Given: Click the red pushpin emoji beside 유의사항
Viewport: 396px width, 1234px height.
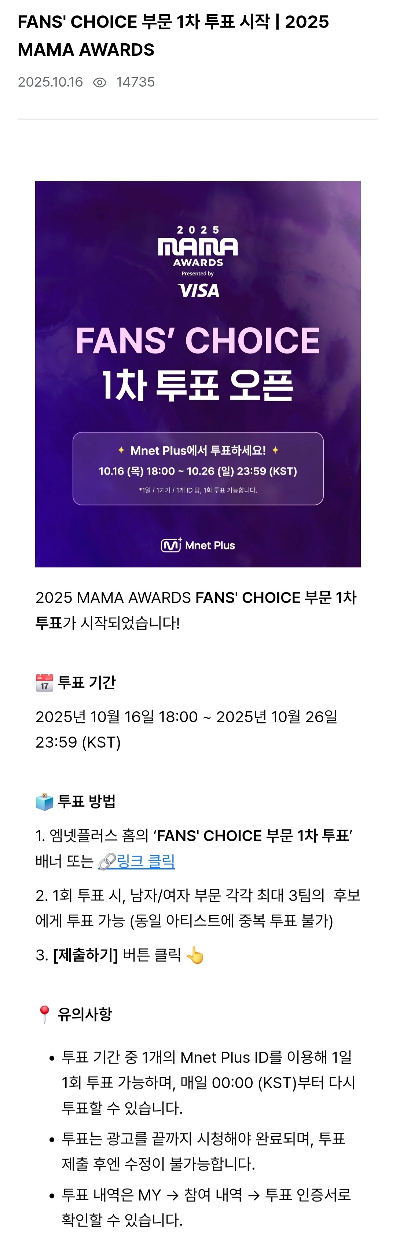Looking at the screenshot, I should 44,1014.
